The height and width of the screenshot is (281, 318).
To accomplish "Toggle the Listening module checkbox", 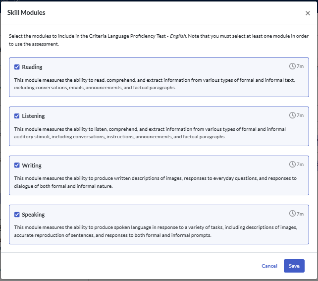I will click(17, 116).
